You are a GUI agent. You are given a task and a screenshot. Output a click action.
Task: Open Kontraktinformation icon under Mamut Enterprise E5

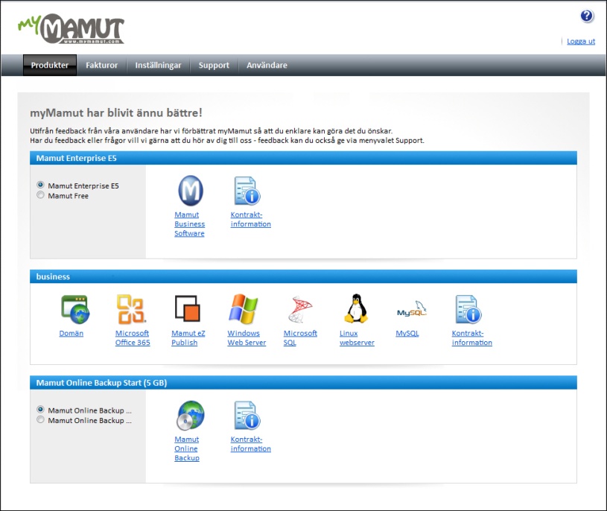click(247, 191)
